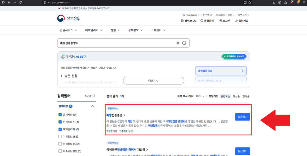The height and width of the screenshot is (156, 307).
Task: Collapse the 검색대상 filter section
Action: pos(93,106)
